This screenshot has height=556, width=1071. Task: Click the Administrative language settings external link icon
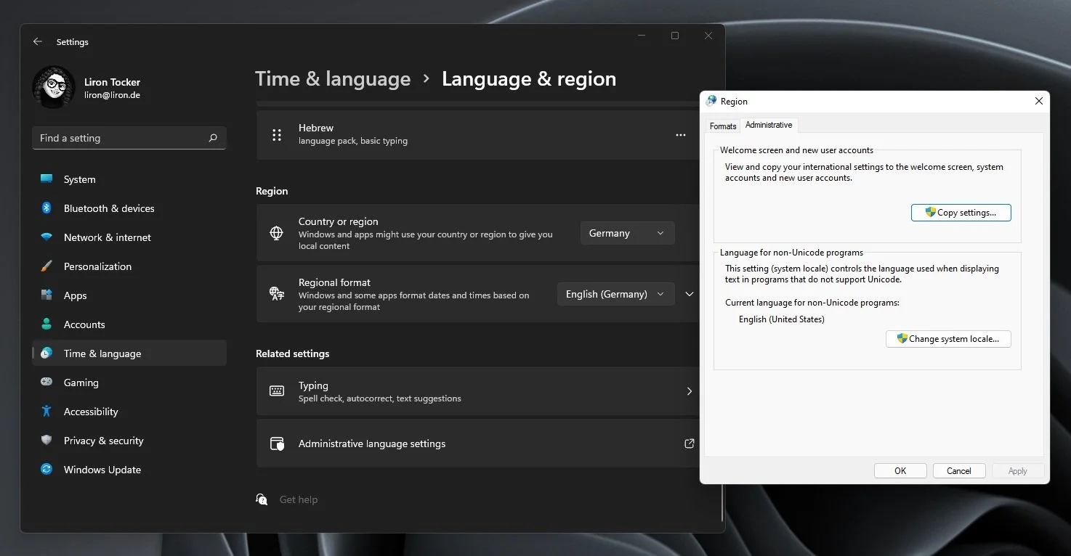[690, 443]
